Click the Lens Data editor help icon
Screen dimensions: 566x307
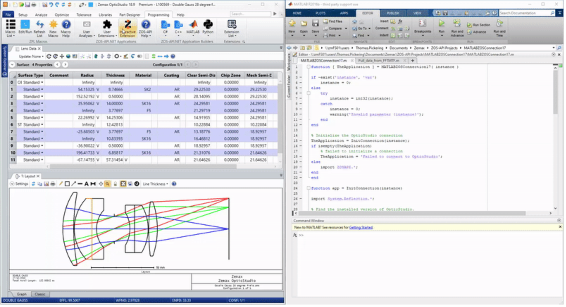pos(173,56)
